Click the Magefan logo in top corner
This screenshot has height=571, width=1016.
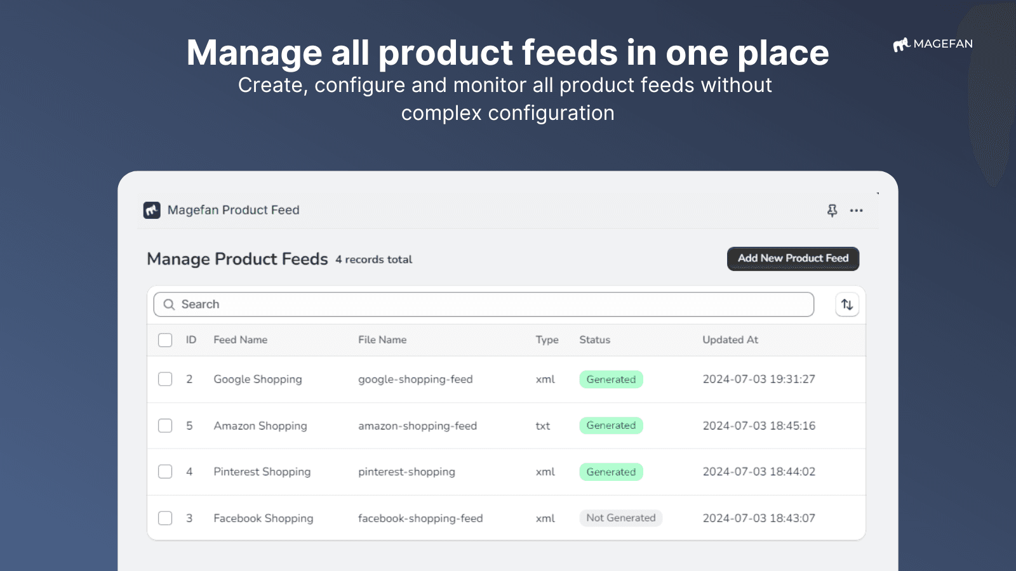coord(932,44)
